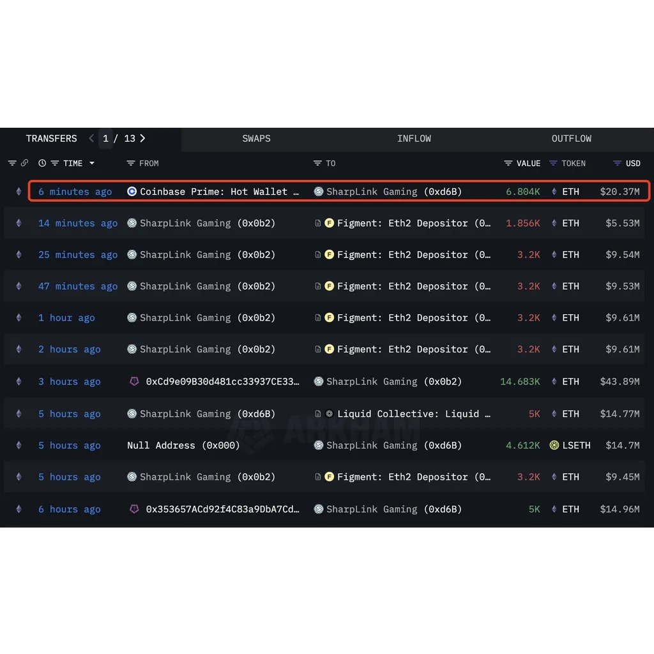The image size is (654, 654).
Task: Click Figment: Eth2 Depositor in 1 hour row
Action: [414, 317]
